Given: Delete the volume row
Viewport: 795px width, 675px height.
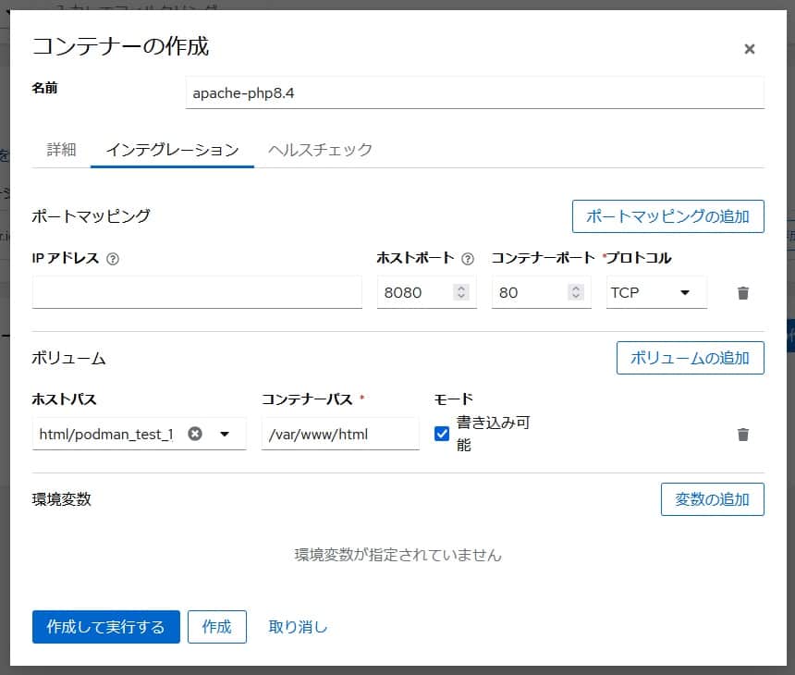Looking at the screenshot, I should pos(743,434).
